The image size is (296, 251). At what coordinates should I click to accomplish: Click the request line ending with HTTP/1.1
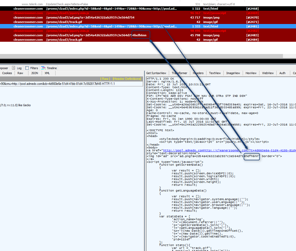coord(71,84)
